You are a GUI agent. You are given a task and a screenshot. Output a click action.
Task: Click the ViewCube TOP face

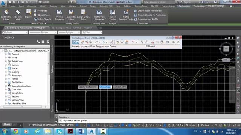click(x=226, y=49)
